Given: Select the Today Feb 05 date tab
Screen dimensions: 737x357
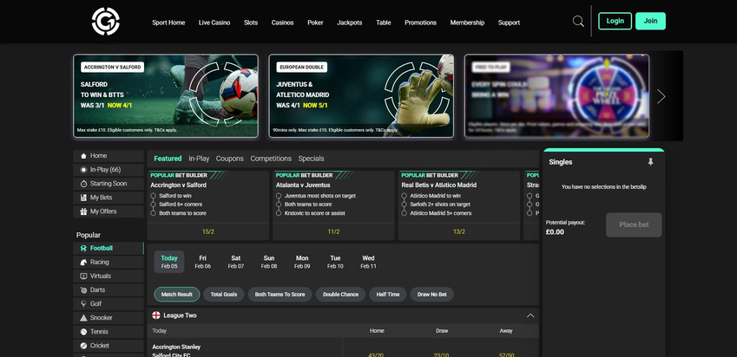Looking at the screenshot, I should (x=169, y=262).
